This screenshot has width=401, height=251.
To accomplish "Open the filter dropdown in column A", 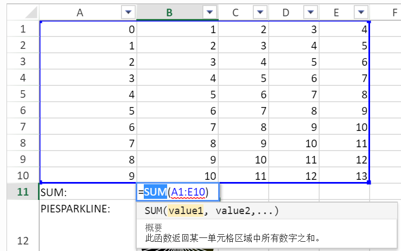I will coord(128,12).
